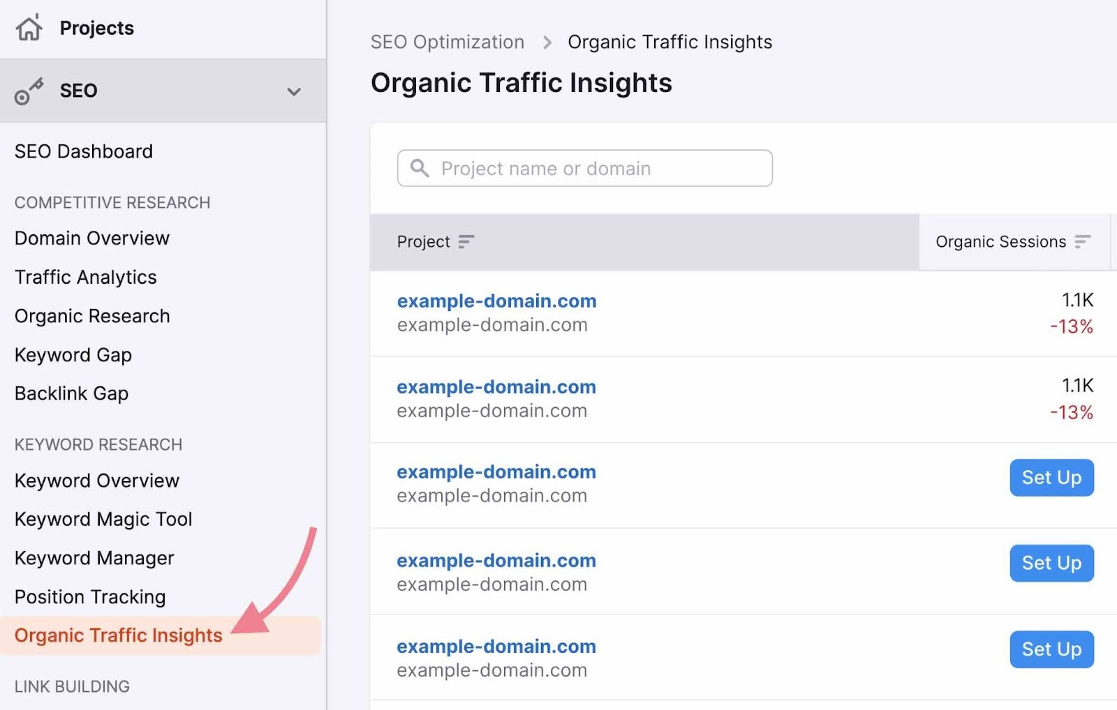Image resolution: width=1117 pixels, height=710 pixels.
Task: Select Keyword Gap in the sidebar
Action: (73, 355)
